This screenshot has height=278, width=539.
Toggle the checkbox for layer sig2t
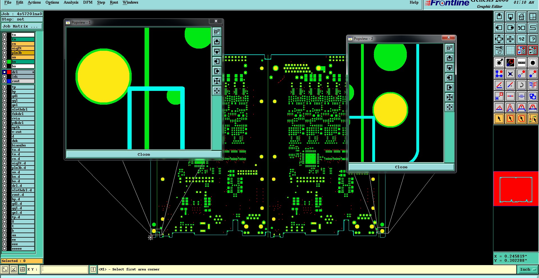point(4,48)
